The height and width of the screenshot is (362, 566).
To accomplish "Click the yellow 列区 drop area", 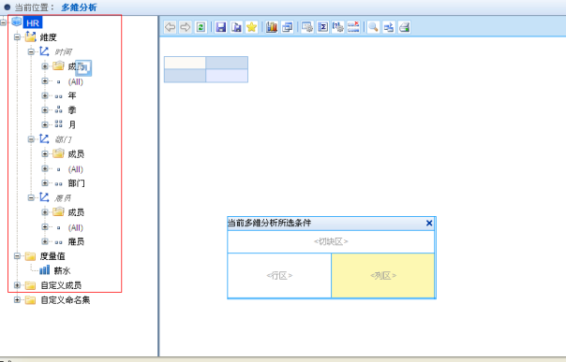I will pos(383,276).
